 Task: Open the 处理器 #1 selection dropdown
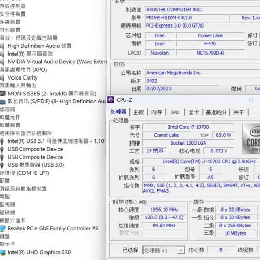tap(164, 250)
